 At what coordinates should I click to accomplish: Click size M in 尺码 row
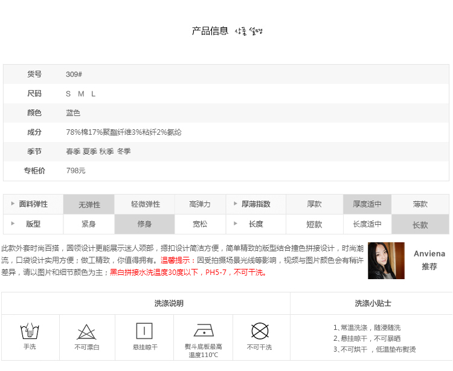click(x=81, y=94)
